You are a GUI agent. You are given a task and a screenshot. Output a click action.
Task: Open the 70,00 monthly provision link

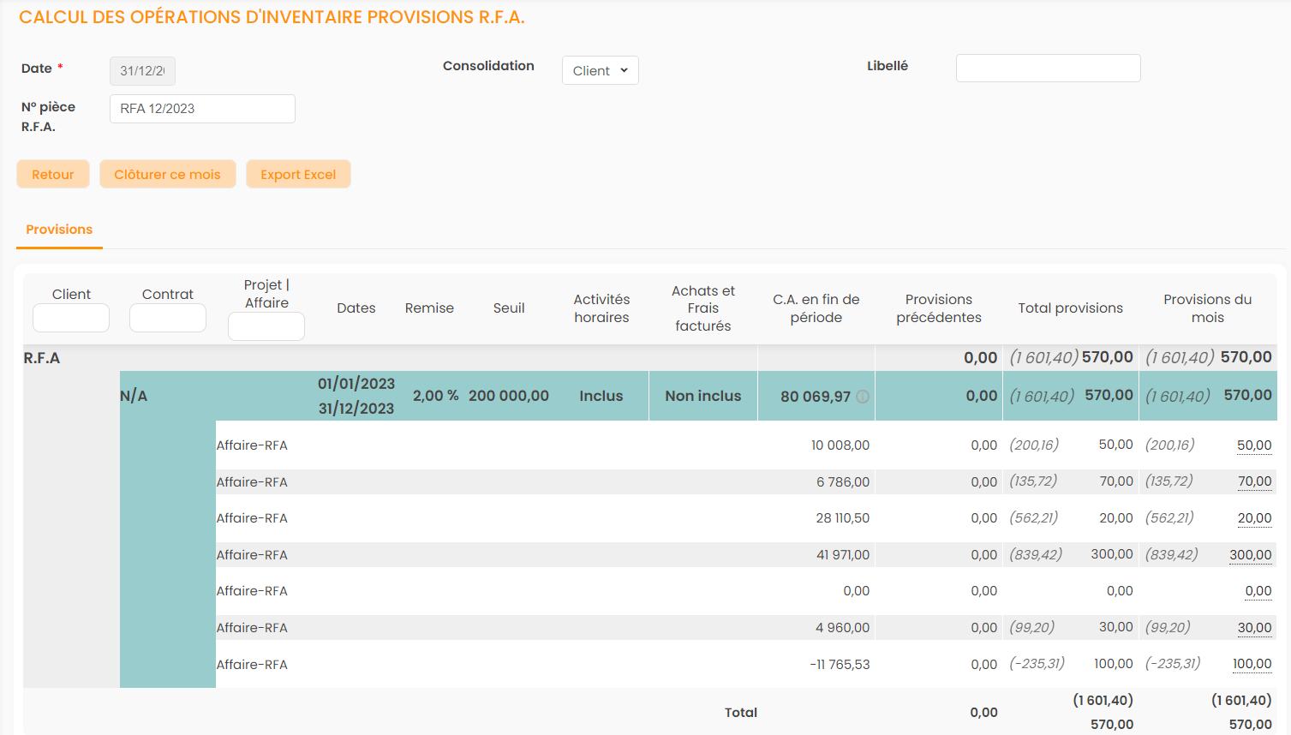(1254, 481)
